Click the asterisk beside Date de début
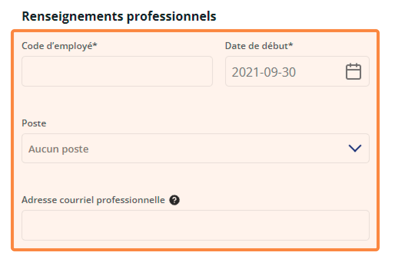Viewport: 405px width, 259px height. [291, 44]
